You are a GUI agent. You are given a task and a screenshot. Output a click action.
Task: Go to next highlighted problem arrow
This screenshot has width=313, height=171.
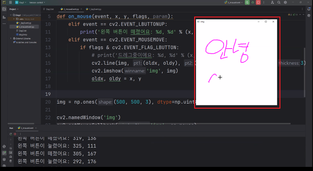(x=303, y=15)
